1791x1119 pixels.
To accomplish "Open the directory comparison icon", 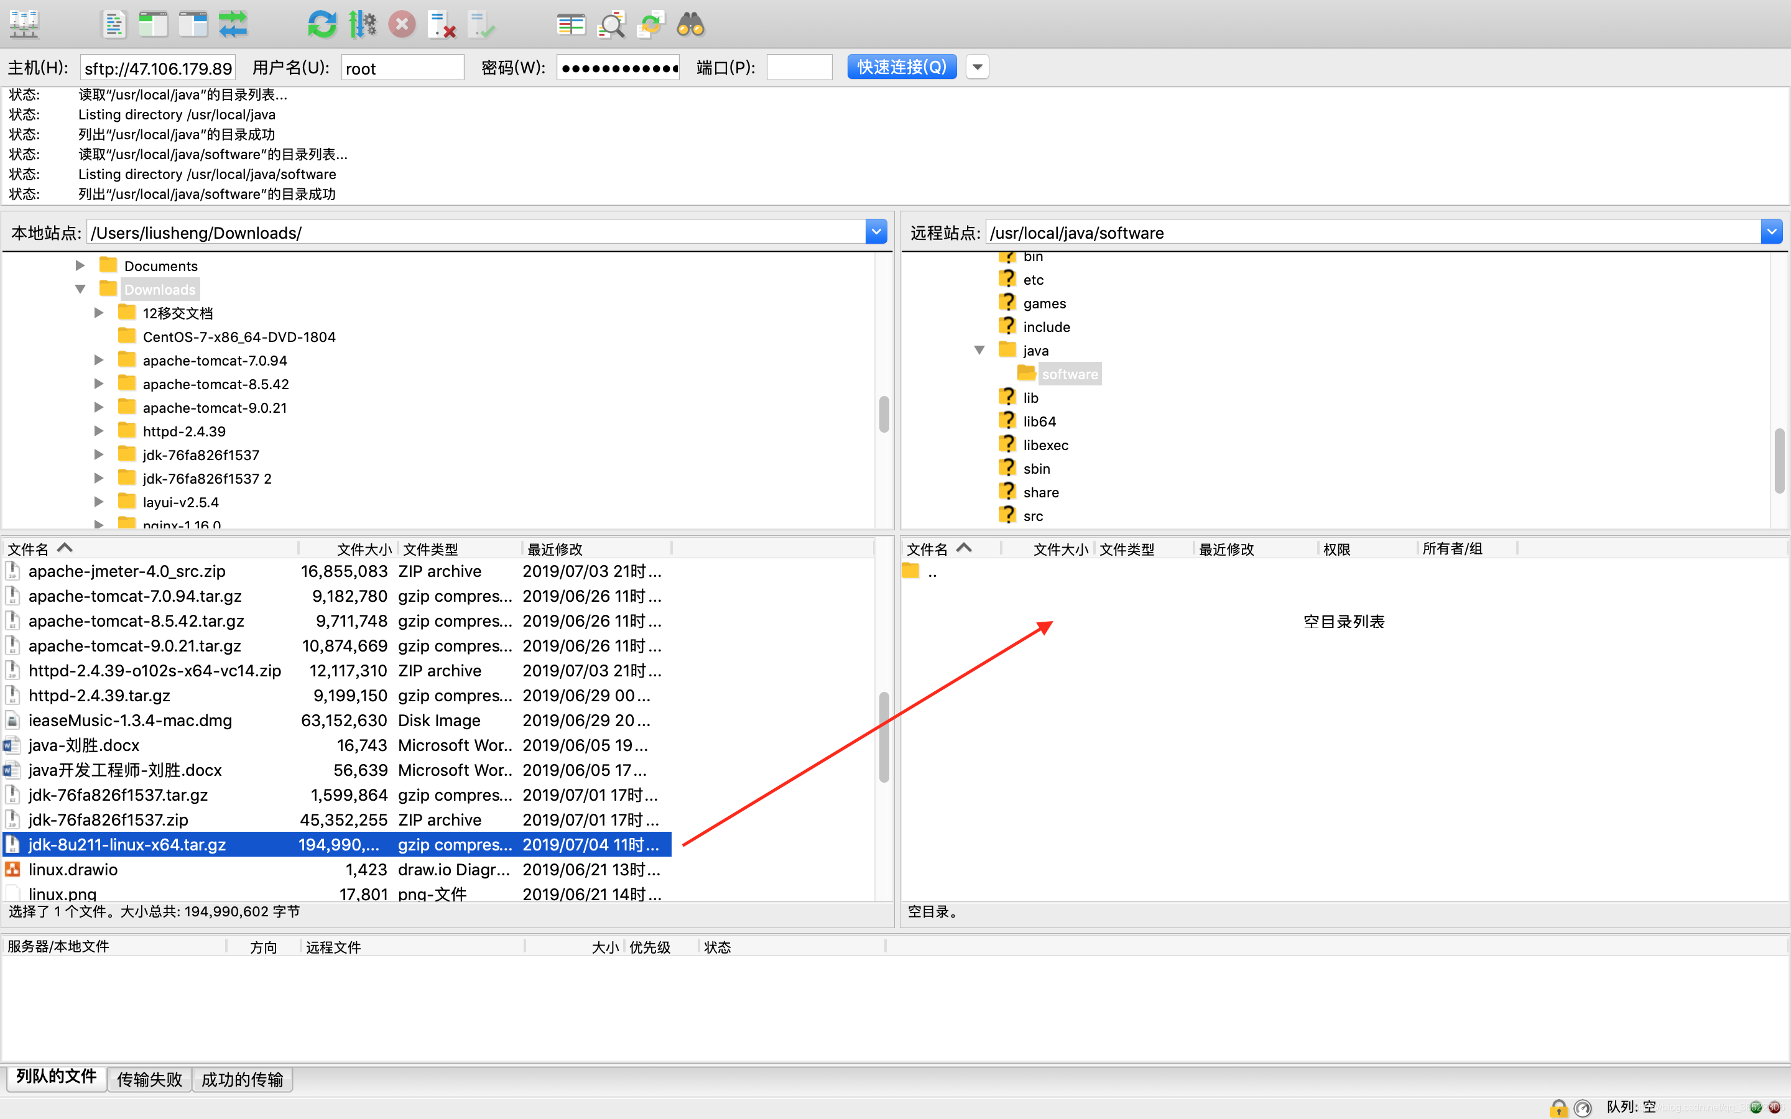I will pos(571,24).
